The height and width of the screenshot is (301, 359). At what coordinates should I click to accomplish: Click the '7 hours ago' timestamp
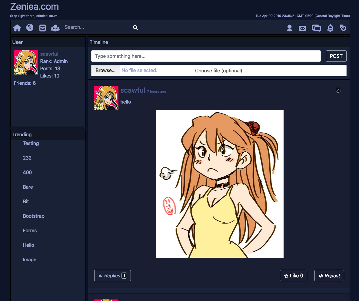pyautogui.click(x=157, y=91)
